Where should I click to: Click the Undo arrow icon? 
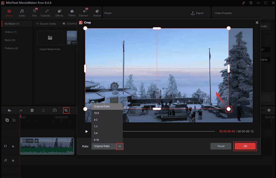click(x=9, y=110)
